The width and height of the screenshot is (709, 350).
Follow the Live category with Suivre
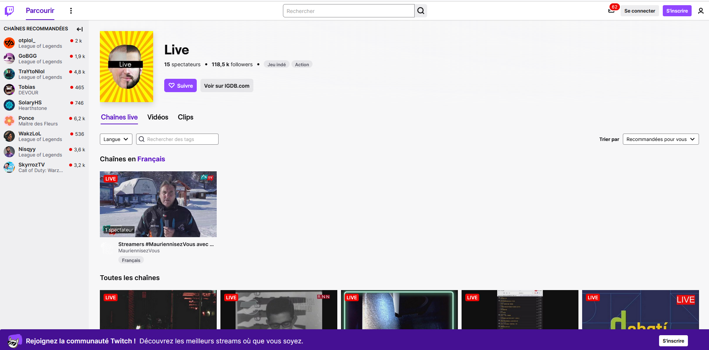[180, 85]
